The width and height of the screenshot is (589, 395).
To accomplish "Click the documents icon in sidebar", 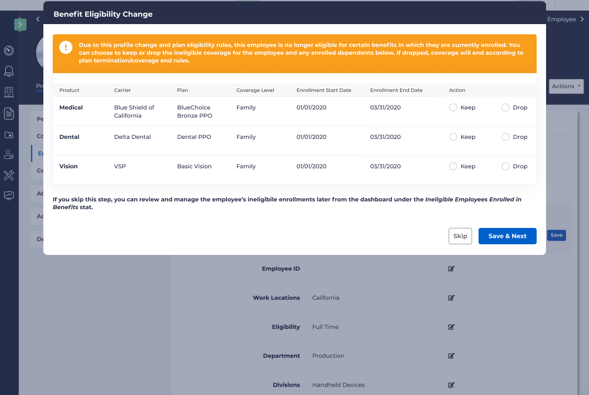I will tap(9, 114).
